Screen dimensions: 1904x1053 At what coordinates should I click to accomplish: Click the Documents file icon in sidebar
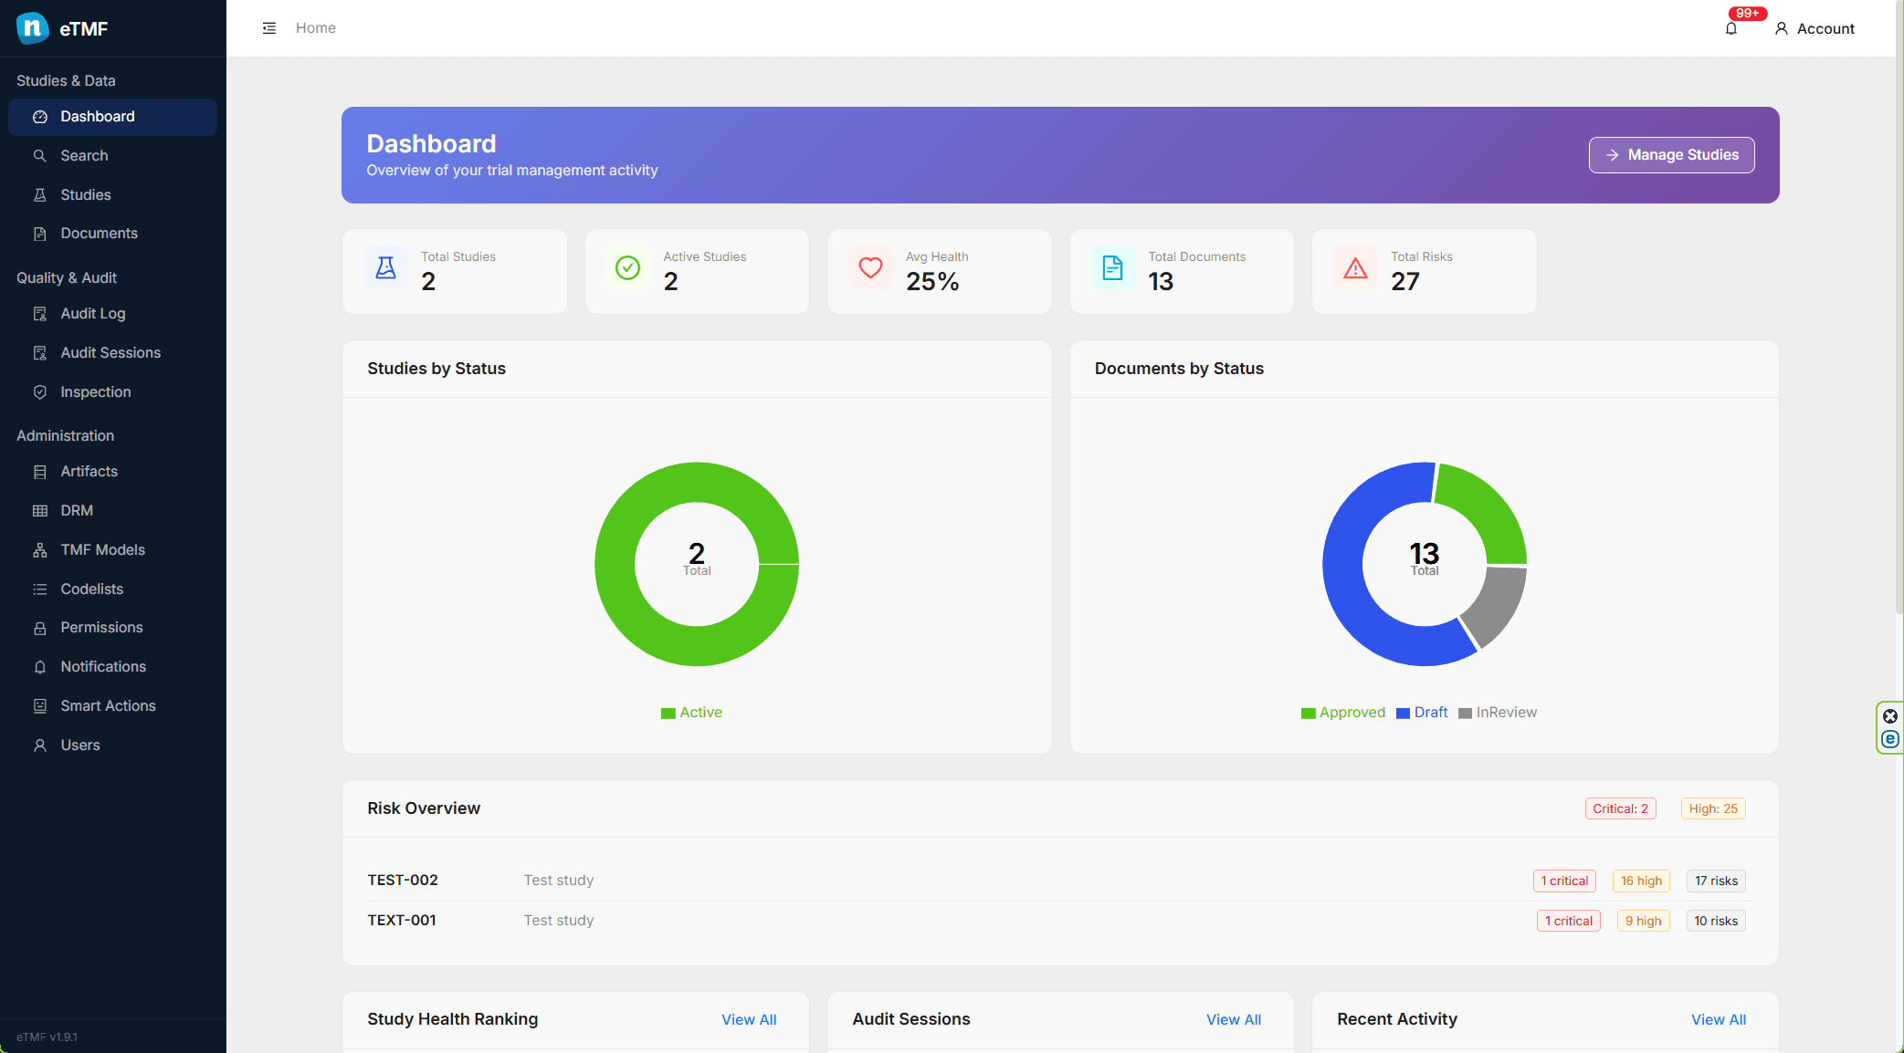pyautogui.click(x=40, y=234)
